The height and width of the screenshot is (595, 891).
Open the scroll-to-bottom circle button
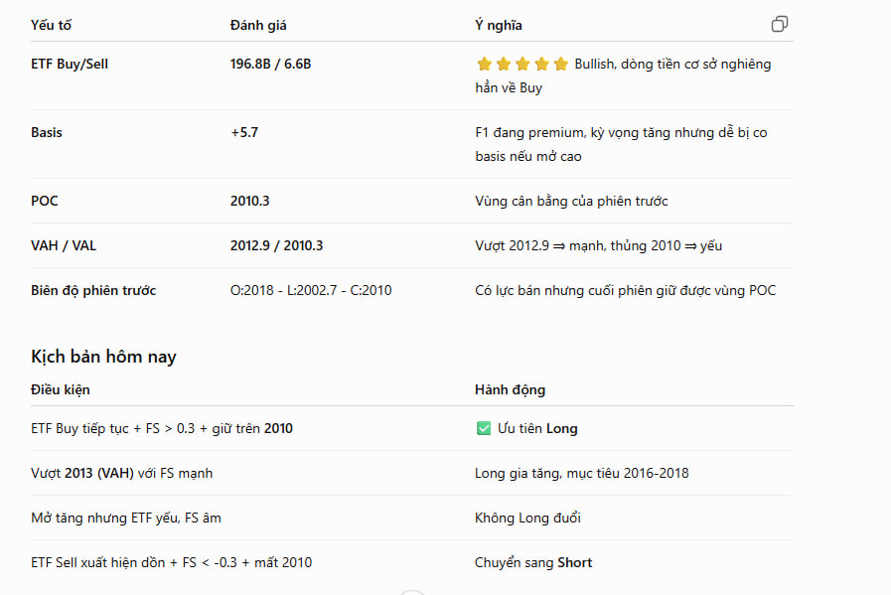[x=412, y=592]
